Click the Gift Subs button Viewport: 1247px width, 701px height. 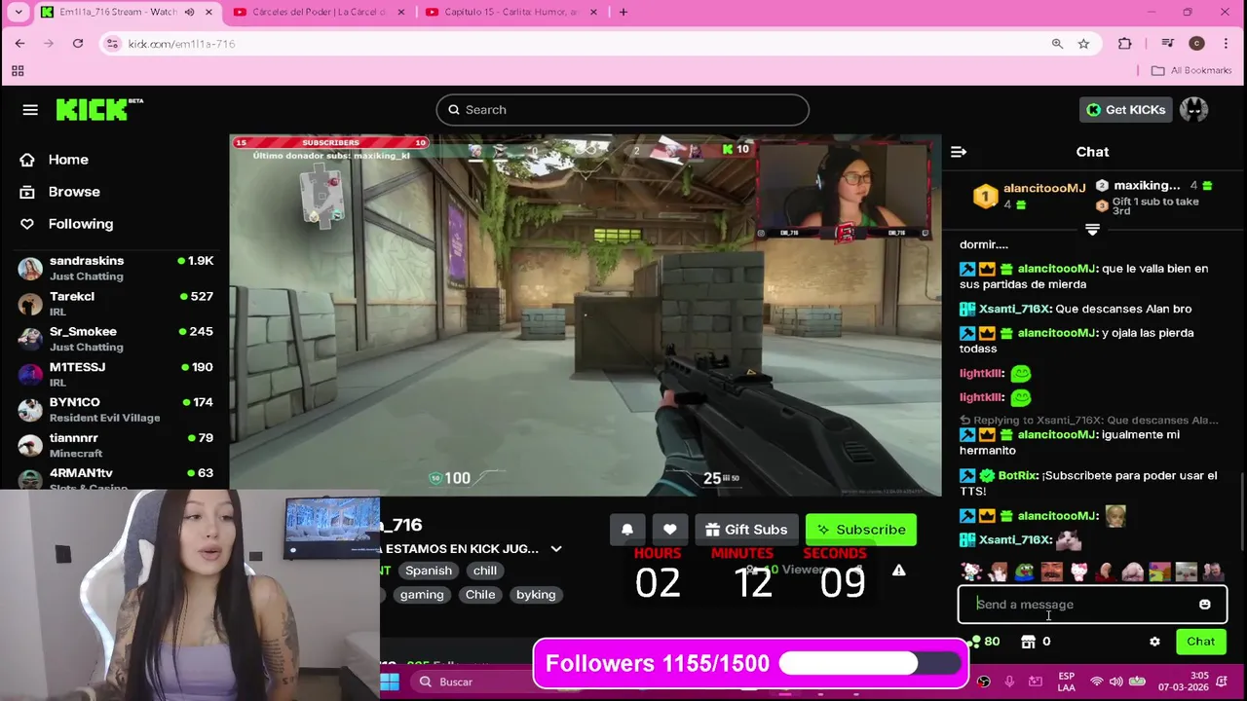pos(746,530)
